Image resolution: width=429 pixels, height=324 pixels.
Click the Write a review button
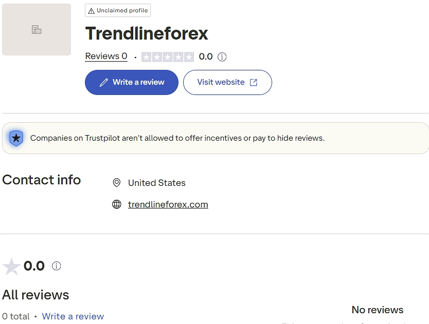132,82
